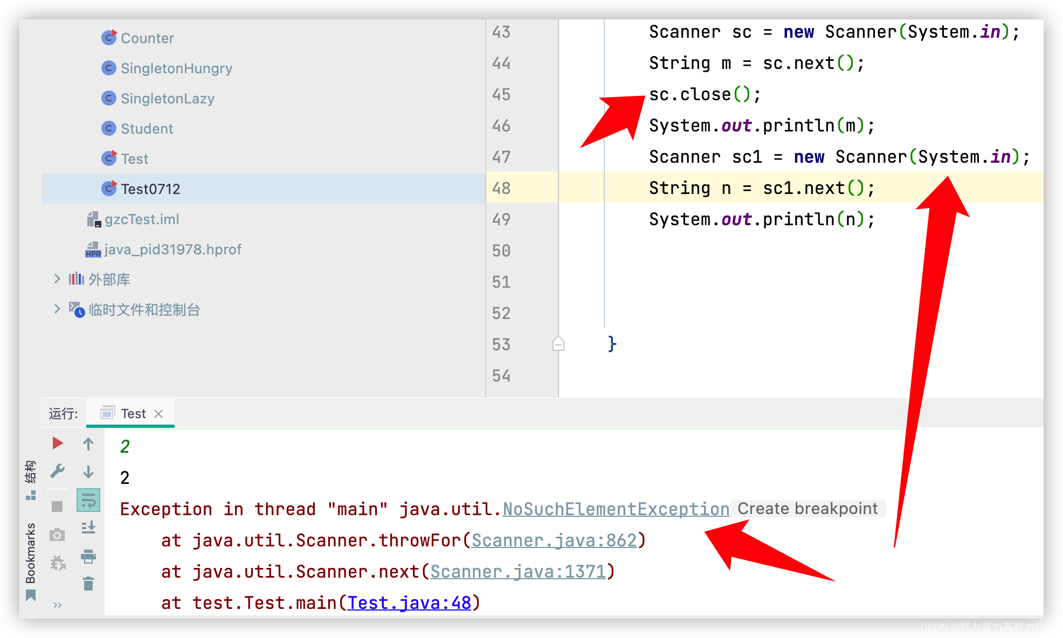Viewport: 1063px width, 638px height.
Task: Close the Test run tab
Action: pyautogui.click(x=158, y=414)
